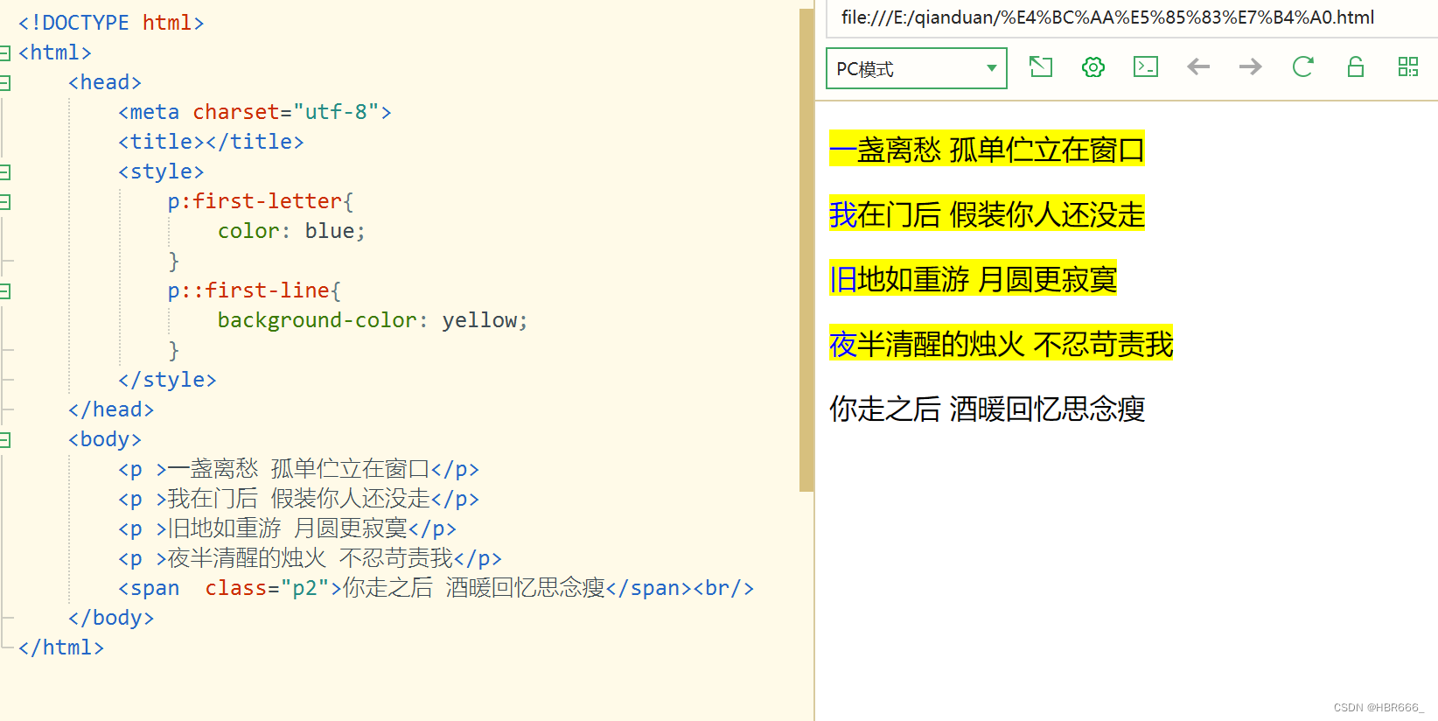
Task: Click preview text 一盏离愁 孤单伫立在窗口
Action: (x=987, y=150)
